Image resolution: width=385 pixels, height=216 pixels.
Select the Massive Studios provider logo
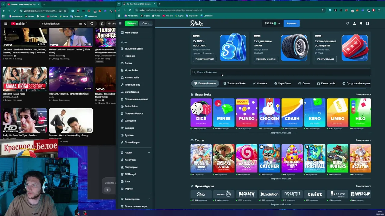pyautogui.click(x=337, y=194)
